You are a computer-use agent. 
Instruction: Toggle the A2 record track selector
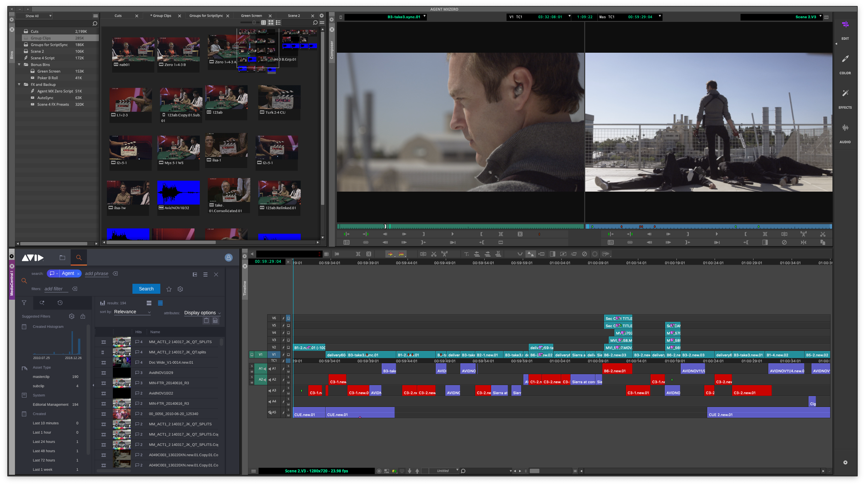click(x=274, y=380)
